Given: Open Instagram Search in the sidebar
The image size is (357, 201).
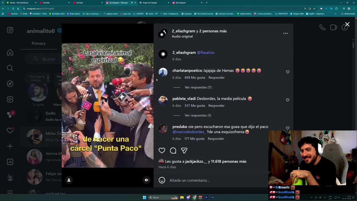Looking at the screenshot, I should click(x=10, y=68).
